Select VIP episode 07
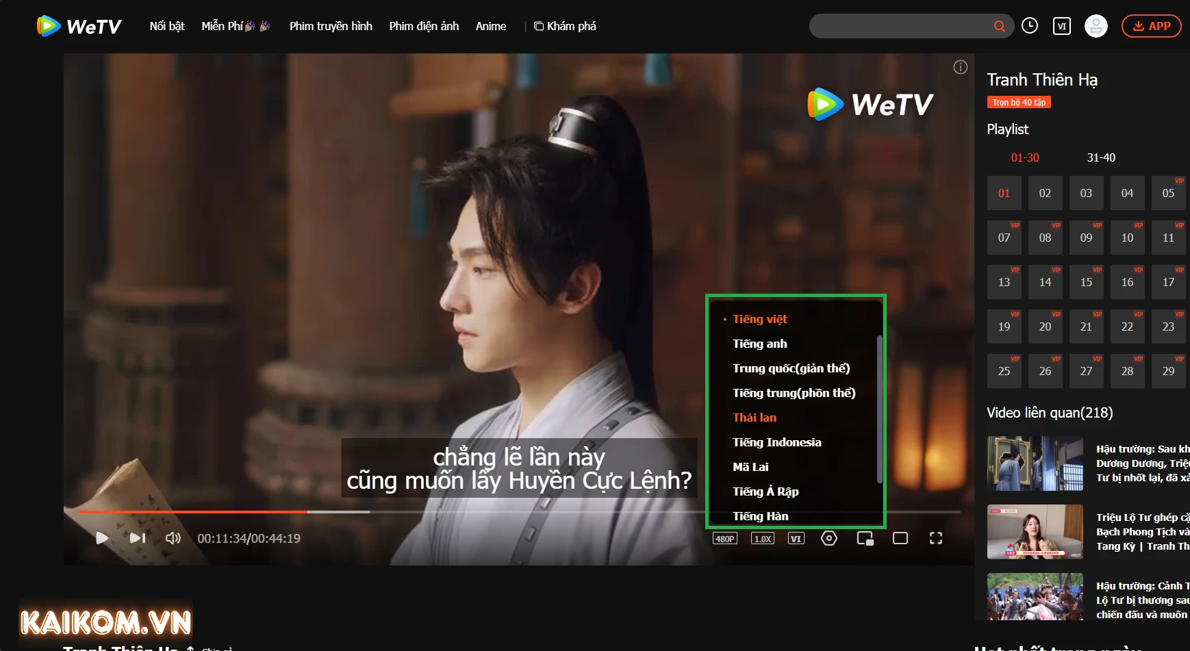This screenshot has width=1190, height=651. 1004,238
